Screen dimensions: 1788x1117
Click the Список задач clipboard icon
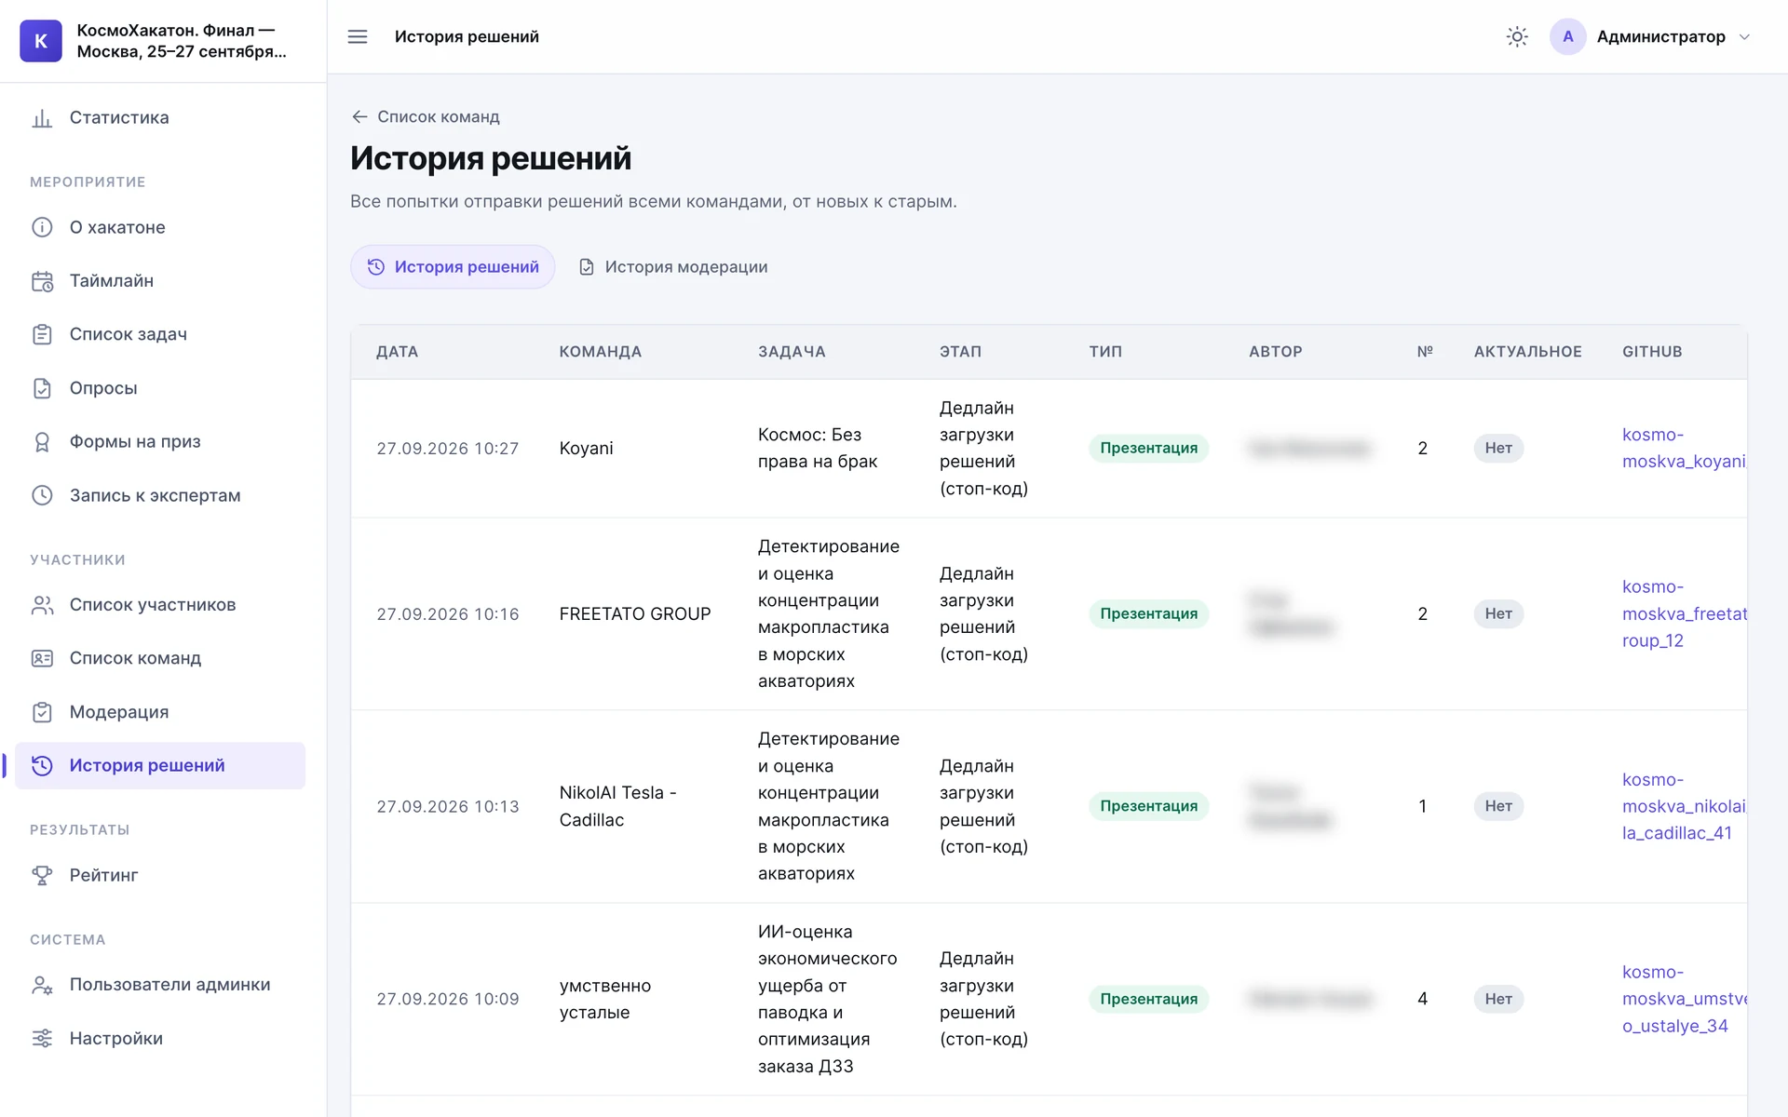pyautogui.click(x=42, y=334)
